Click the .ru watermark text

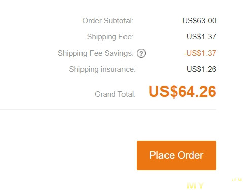(x=237, y=179)
